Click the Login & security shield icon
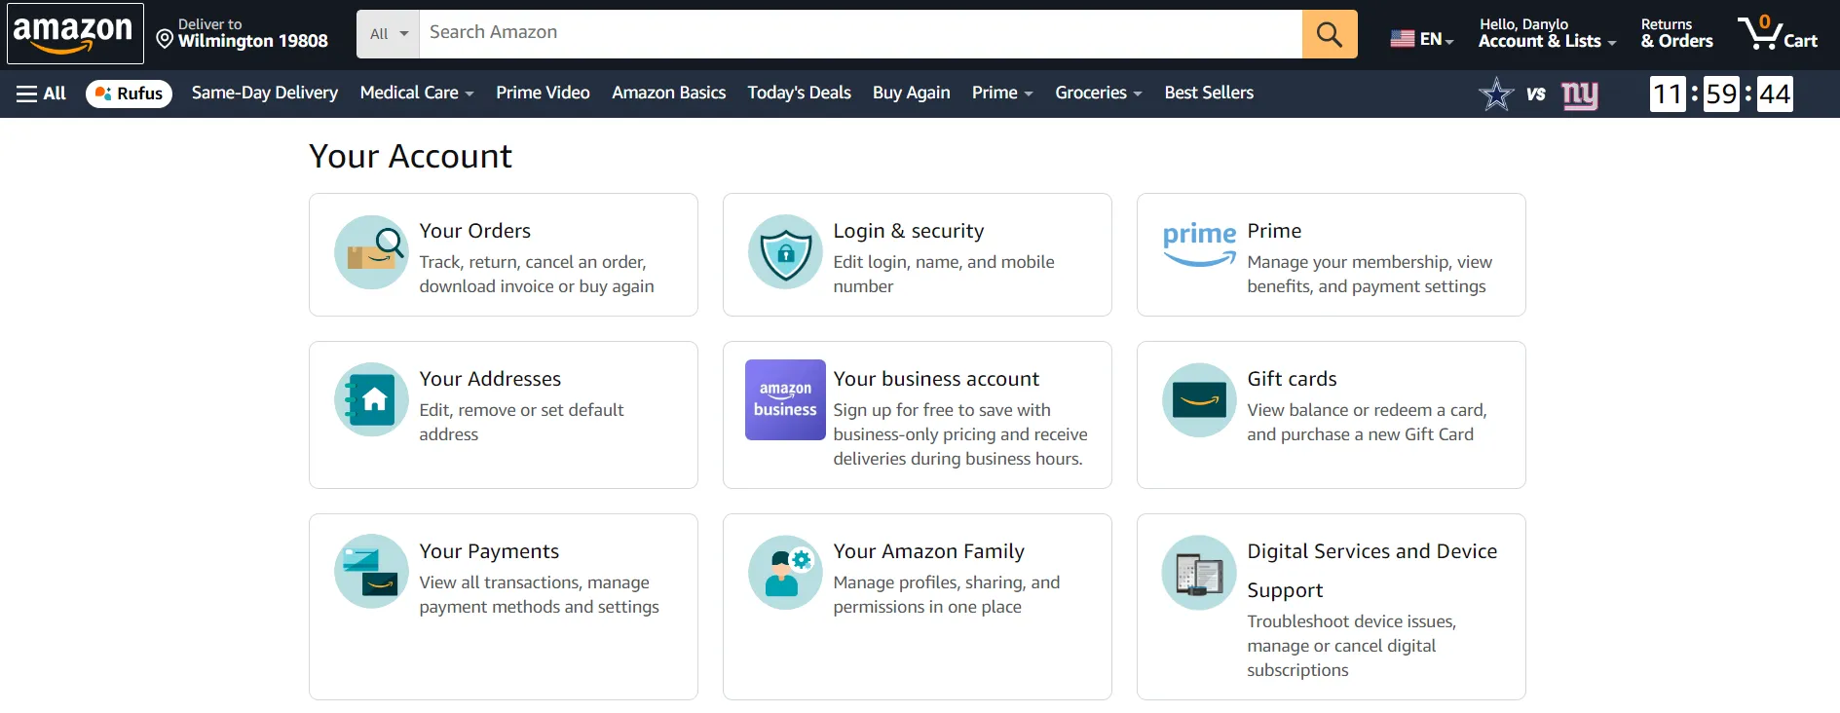 click(785, 252)
